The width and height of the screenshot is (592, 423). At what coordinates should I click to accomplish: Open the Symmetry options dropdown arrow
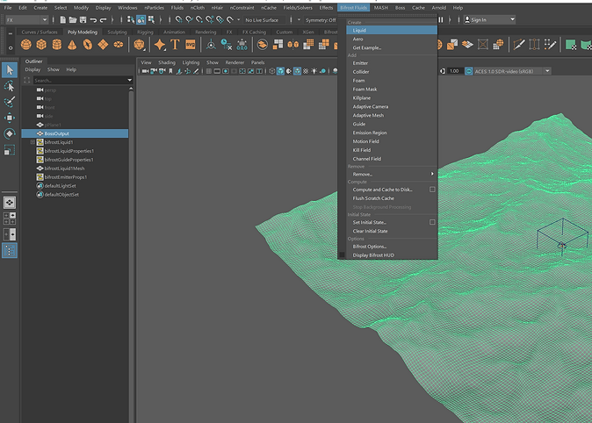pos(299,19)
